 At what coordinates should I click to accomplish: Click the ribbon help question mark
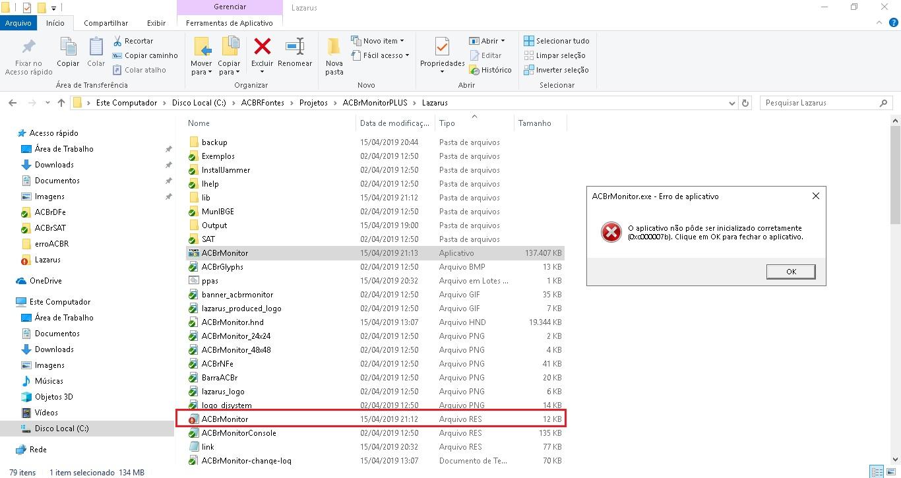(893, 23)
